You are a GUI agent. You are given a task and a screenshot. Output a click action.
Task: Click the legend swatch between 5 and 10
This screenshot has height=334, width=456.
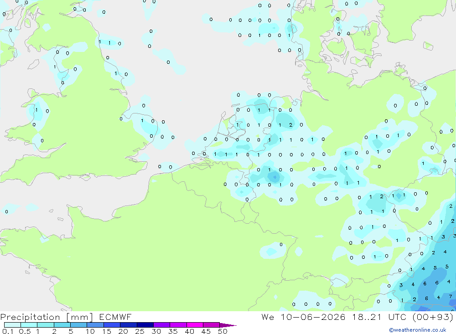[78, 325]
